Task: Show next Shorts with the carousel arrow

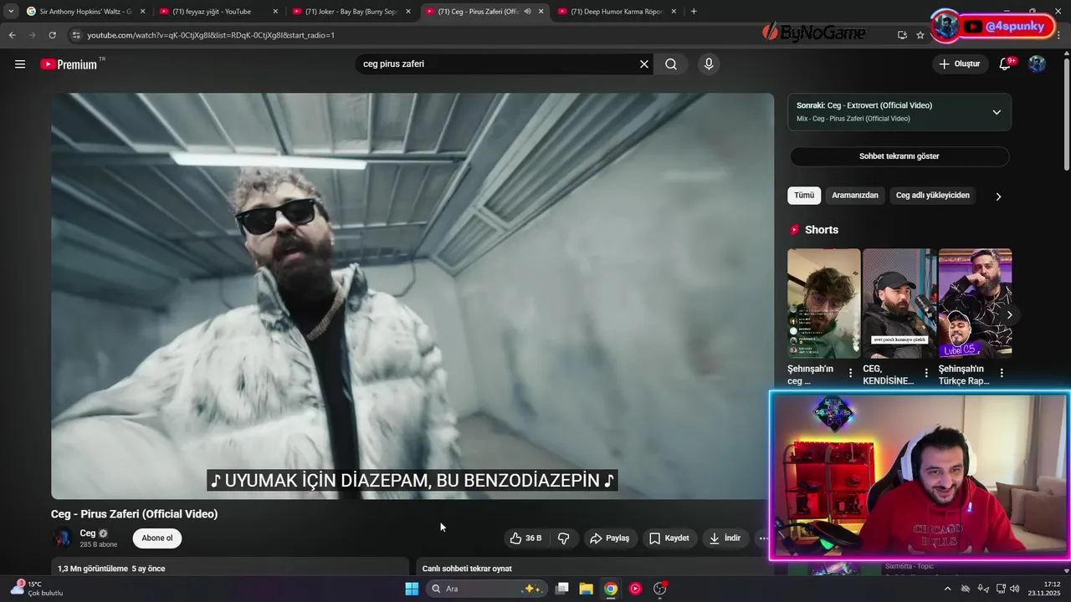Action: pyautogui.click(x=1010, y=315)
